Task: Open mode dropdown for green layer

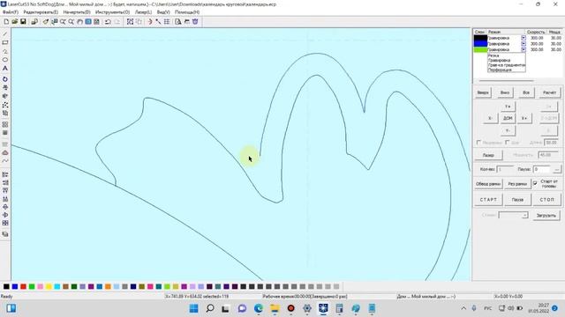Action: (x=524, y=49)
